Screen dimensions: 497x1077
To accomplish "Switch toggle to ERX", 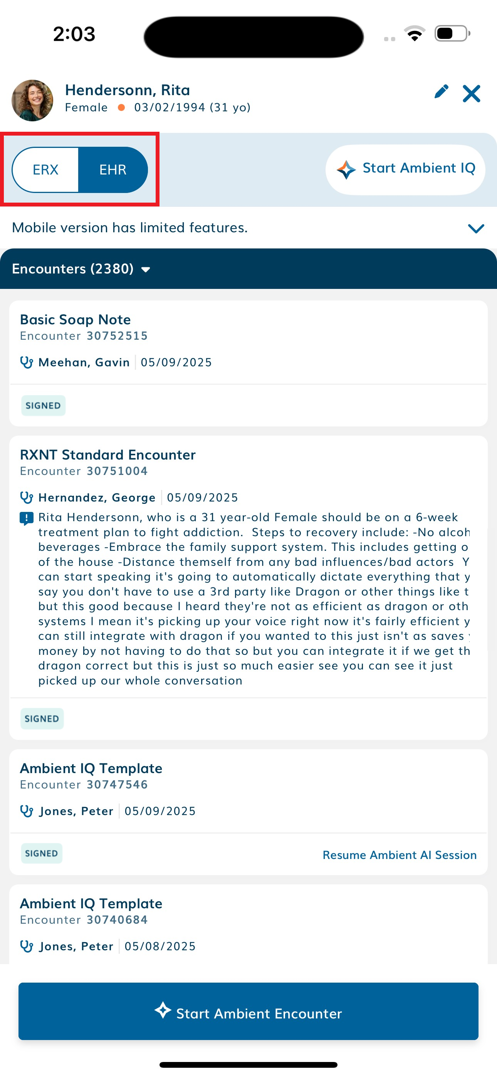I will (45, 170).
